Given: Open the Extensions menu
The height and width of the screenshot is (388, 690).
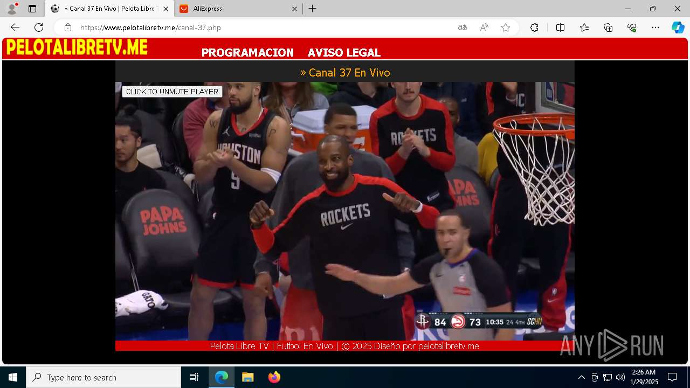Looking at the screenshot, I should click(534, 27).
